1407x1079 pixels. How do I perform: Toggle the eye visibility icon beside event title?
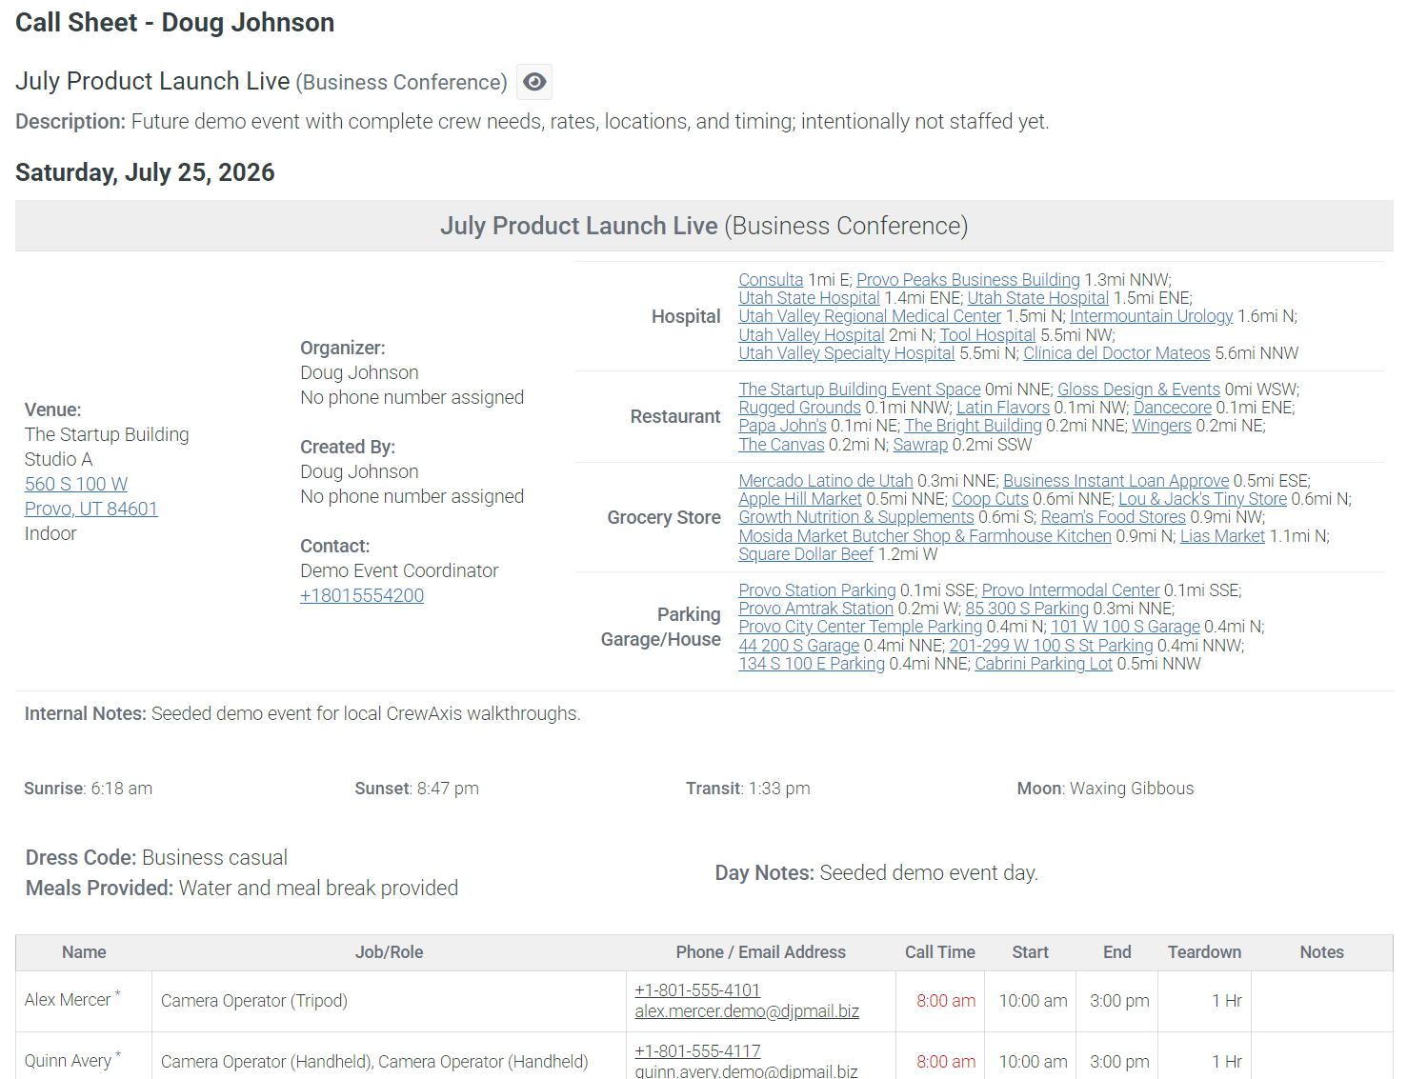pos(534,82)
